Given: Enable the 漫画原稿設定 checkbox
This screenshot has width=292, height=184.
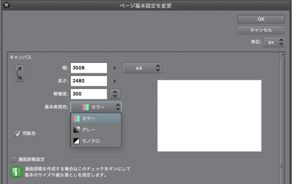Looking at the screenshot, I should (x=13, y=159).
